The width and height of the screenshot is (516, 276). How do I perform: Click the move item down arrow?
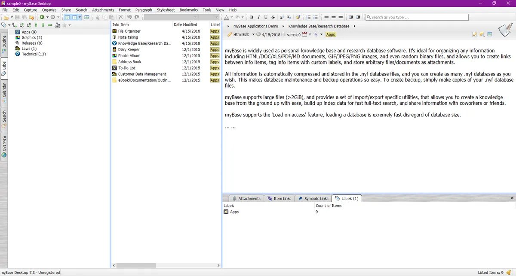click(x=43, y=25)
